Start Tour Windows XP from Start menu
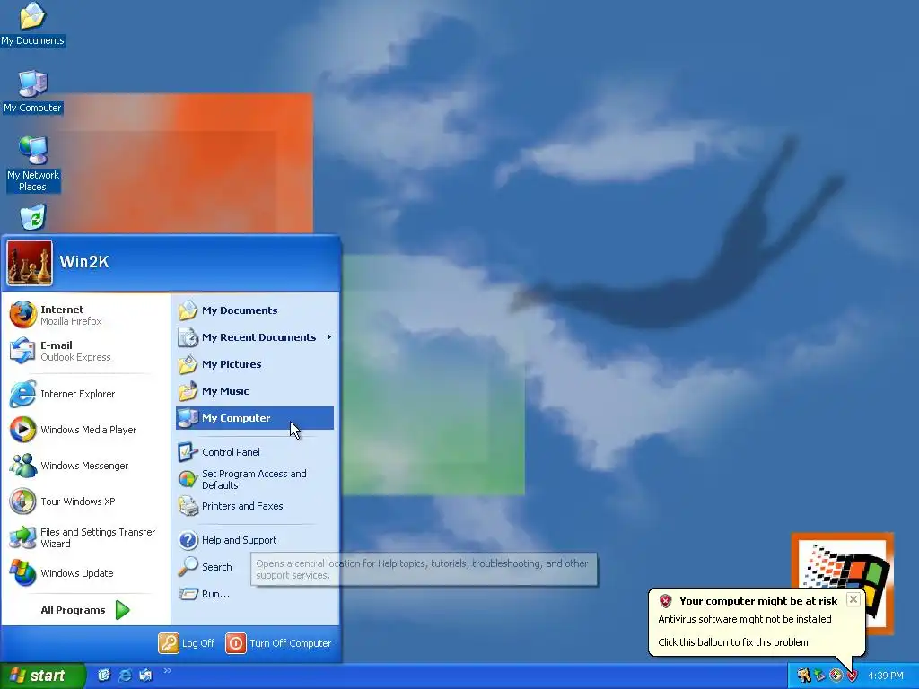This screenshot has width=919, height=689. point(85,501)
